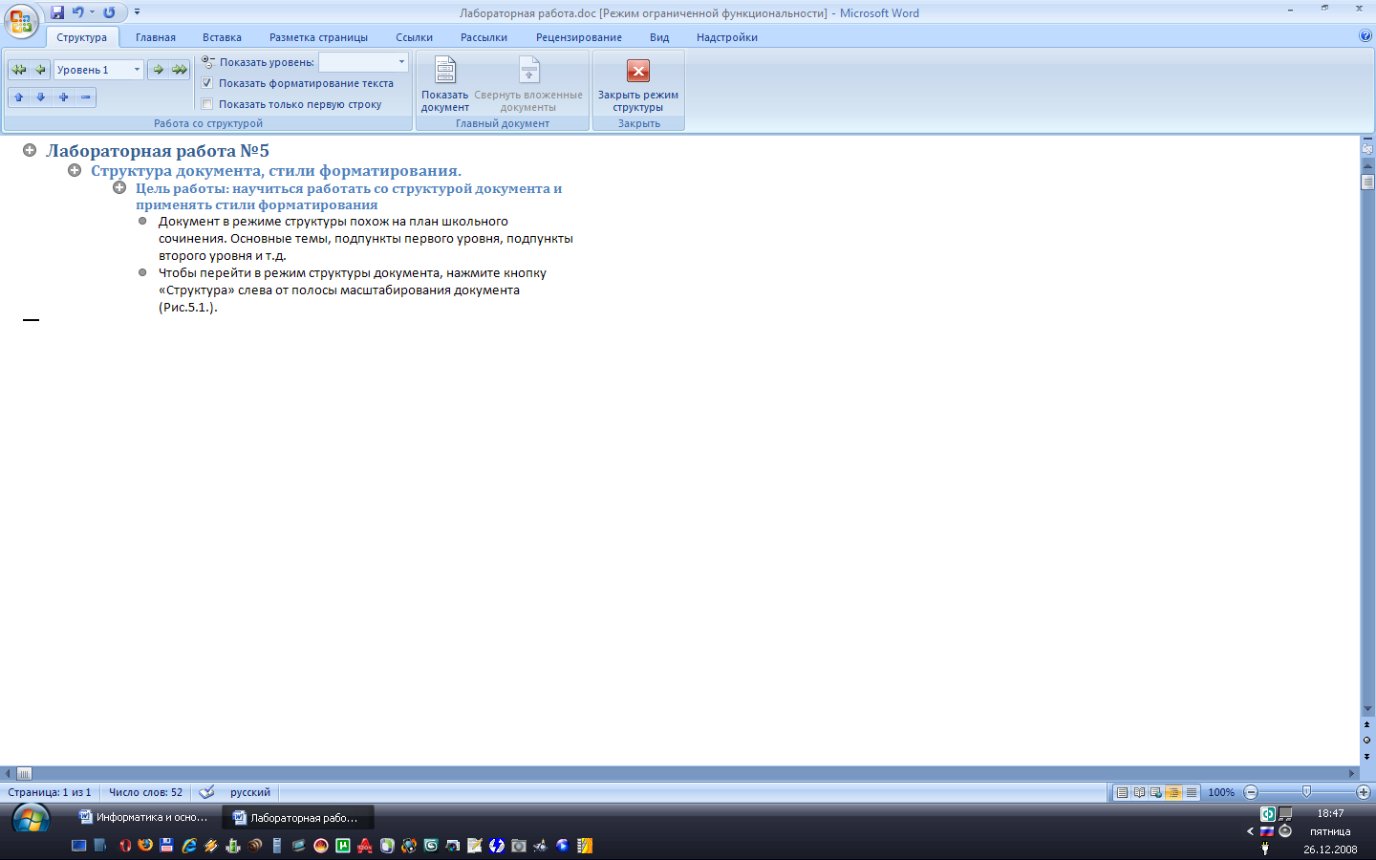Expand heading Лабораторная работа №5 plus symbol
This screenshot has height=860, width=1376.
coord(30,150)
